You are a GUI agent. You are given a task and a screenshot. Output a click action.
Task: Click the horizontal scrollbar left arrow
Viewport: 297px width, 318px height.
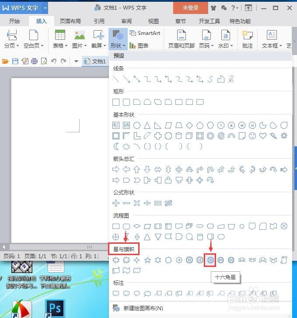tap(4, 247)
